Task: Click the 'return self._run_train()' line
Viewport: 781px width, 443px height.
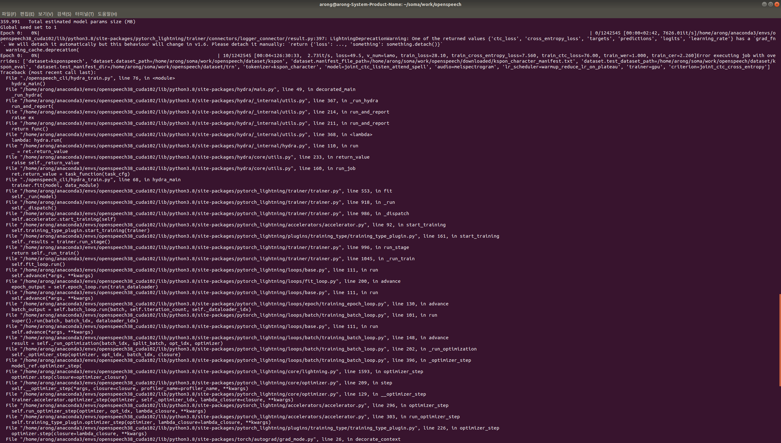Action: (45, 253)
